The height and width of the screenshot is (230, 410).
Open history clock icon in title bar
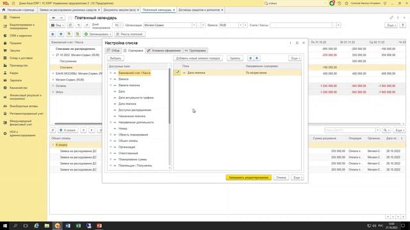click(x=340, y=3)
